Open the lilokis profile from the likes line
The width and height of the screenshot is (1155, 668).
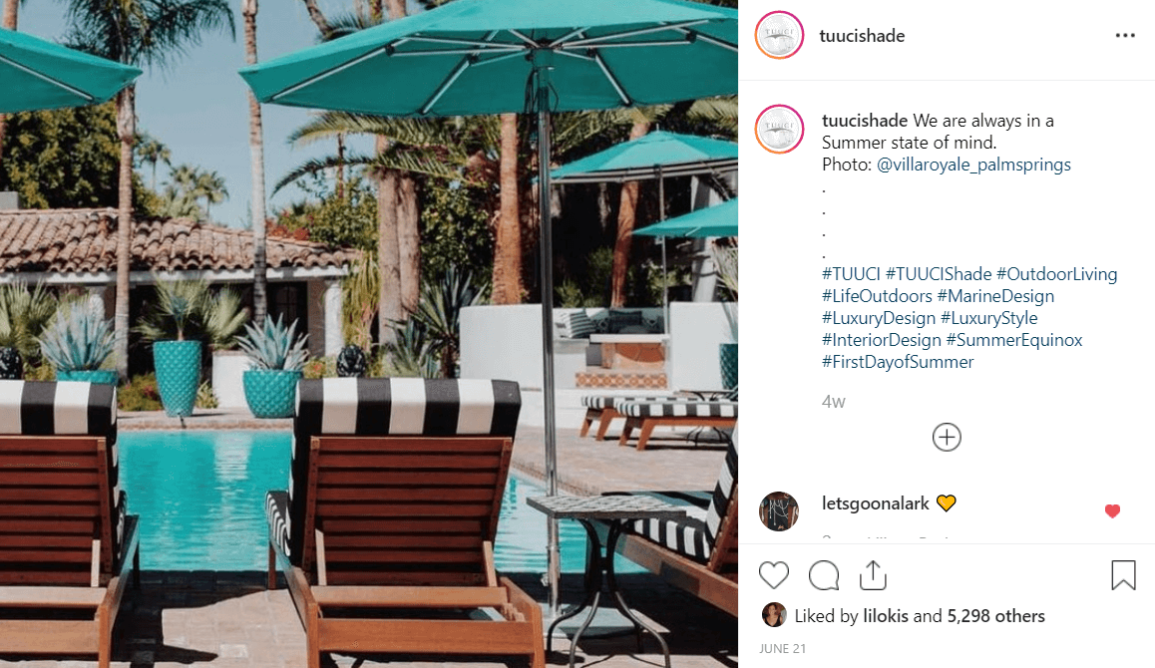tap(886, 616)
